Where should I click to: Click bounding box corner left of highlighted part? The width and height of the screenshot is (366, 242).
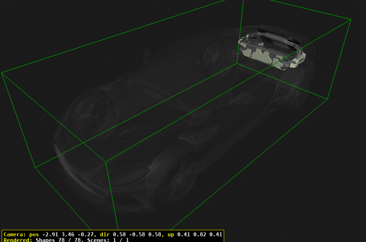tap(236, 64)
